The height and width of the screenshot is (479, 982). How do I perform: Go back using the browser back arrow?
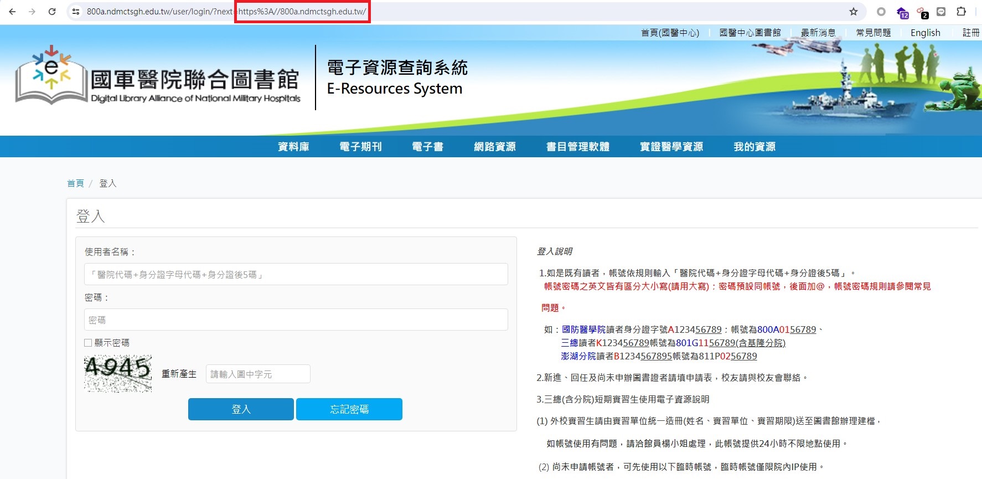click(x=12, y=12)
